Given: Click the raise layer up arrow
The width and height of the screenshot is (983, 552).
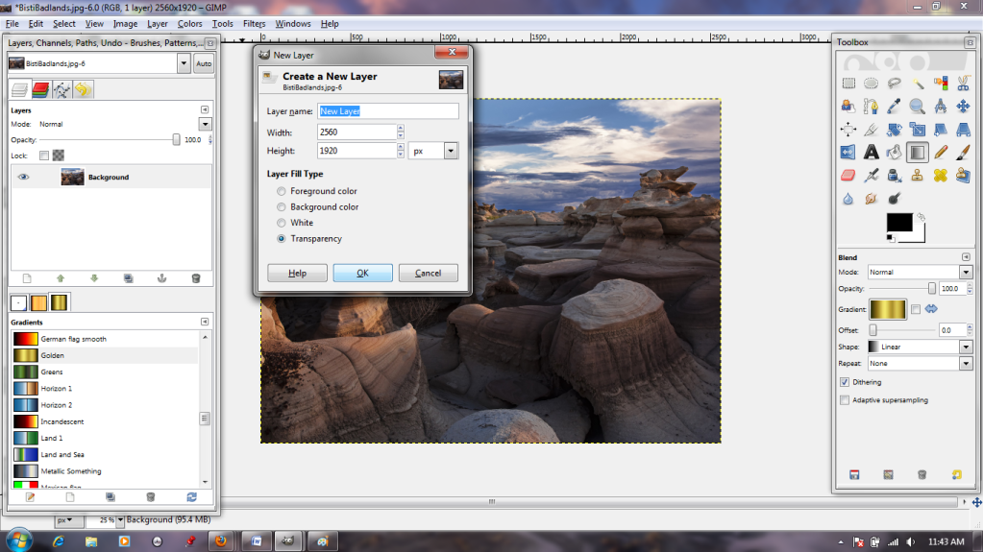Looking at the screenshot, I should 61,278.
